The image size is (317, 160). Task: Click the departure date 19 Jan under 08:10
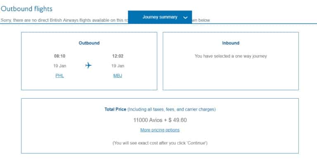pos(59,66)
